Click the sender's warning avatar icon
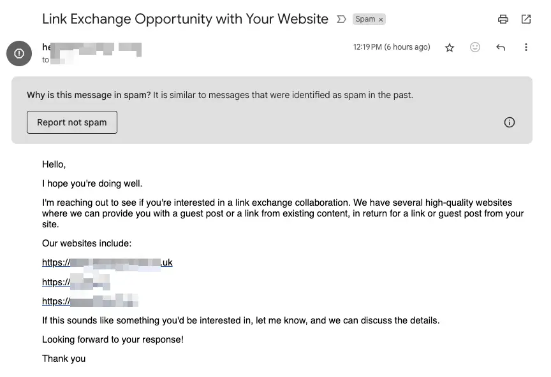This screenshot has width=551, height=377. (x=19, y=53)
